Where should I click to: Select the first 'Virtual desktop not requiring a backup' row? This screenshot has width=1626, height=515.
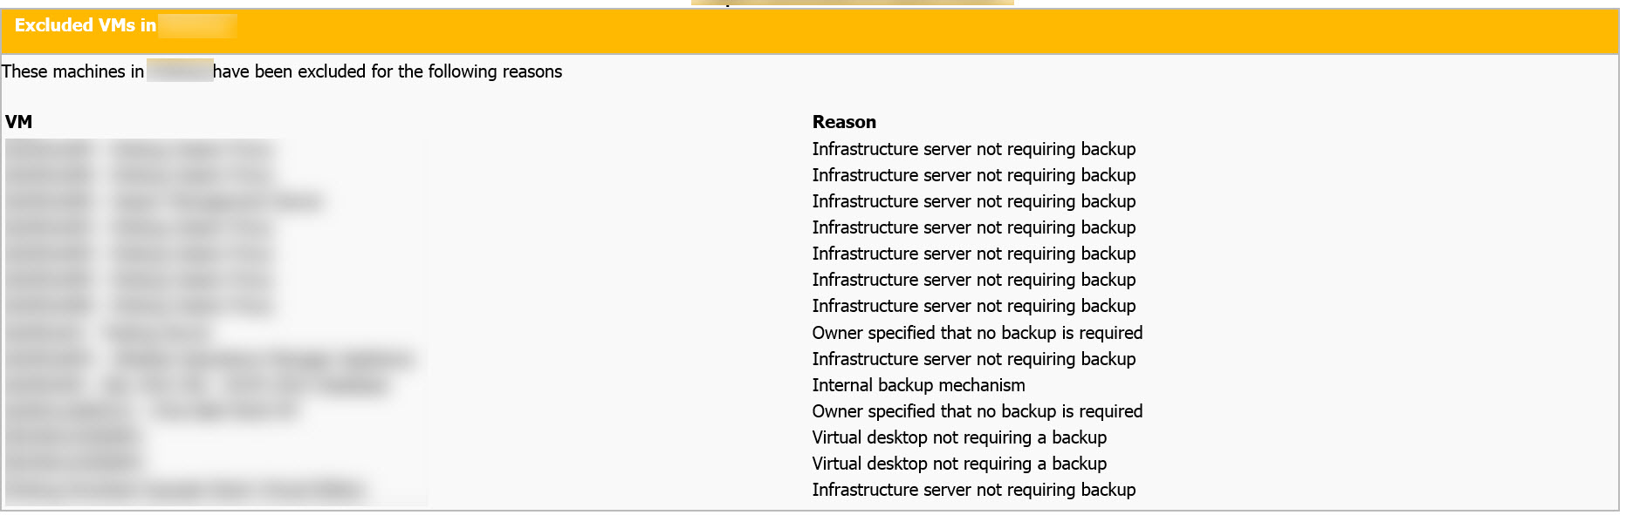(959, 437)
